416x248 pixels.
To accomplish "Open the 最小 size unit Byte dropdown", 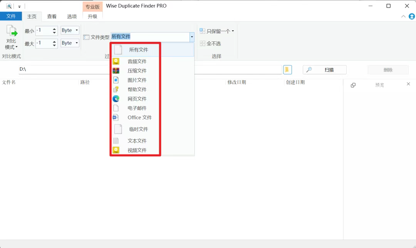I will coord(70,30).
